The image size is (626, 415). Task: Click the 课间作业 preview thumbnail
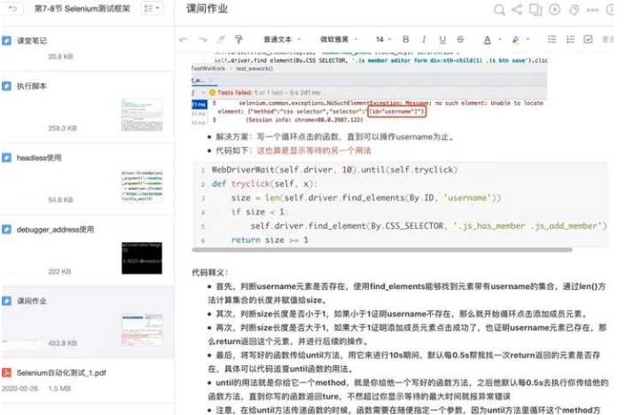click(x=142, y=330)
